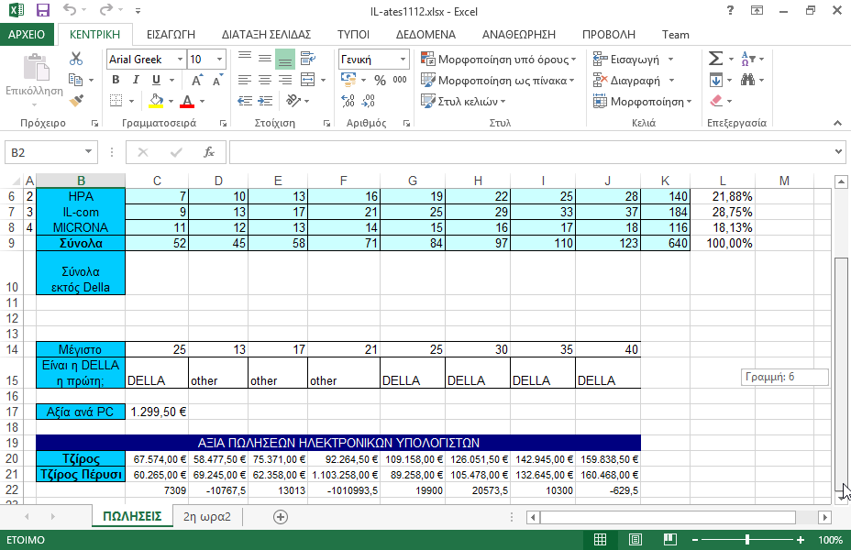
Task: Switch to the ΤΥΠΟΙ tab
Action: (x=353, y=34)
